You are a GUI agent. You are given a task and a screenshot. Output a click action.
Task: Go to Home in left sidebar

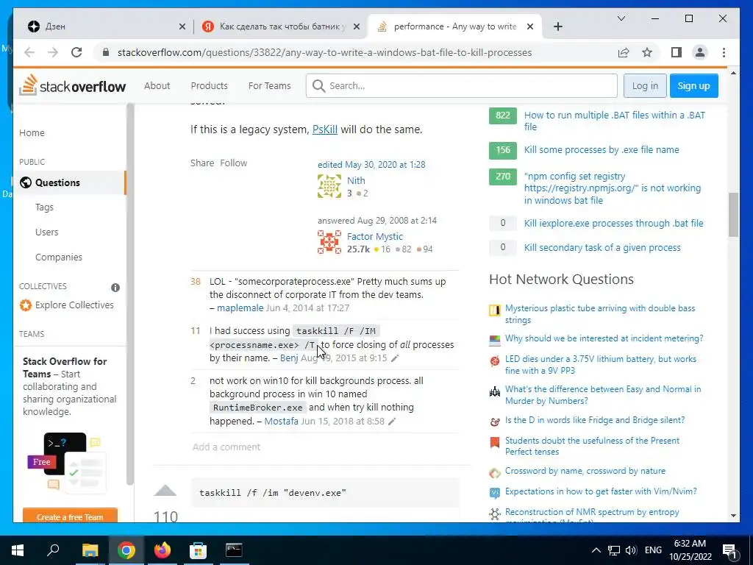pos(32,132)
